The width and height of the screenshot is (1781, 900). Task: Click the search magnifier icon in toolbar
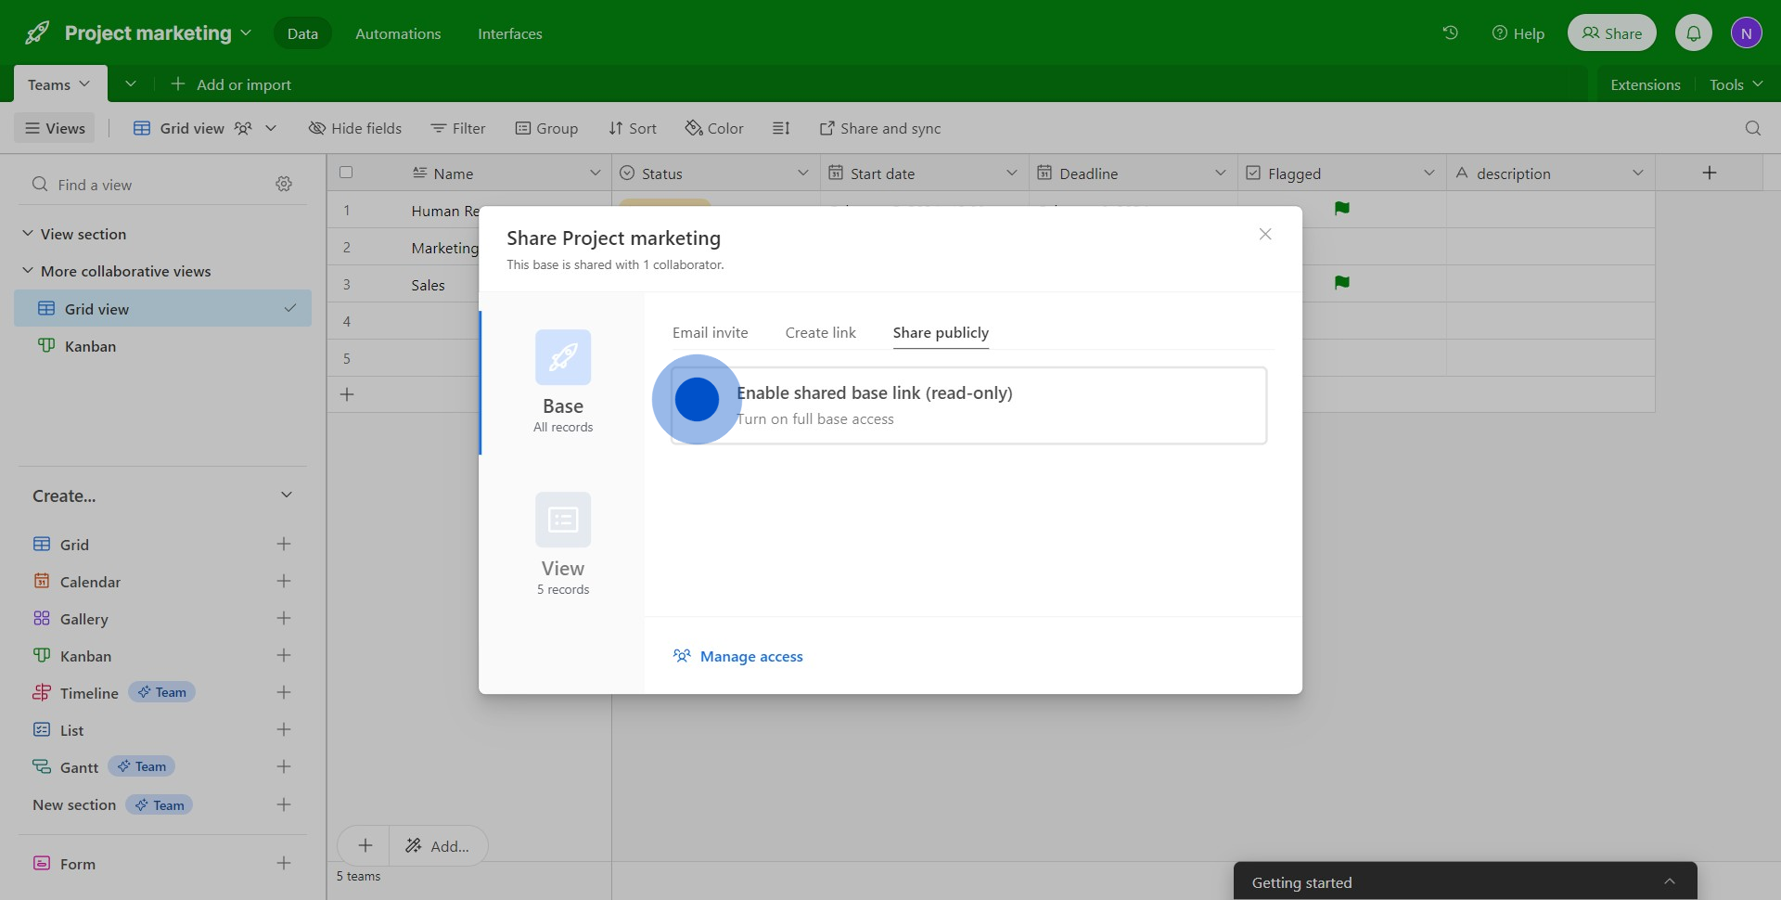point(1752,128)
